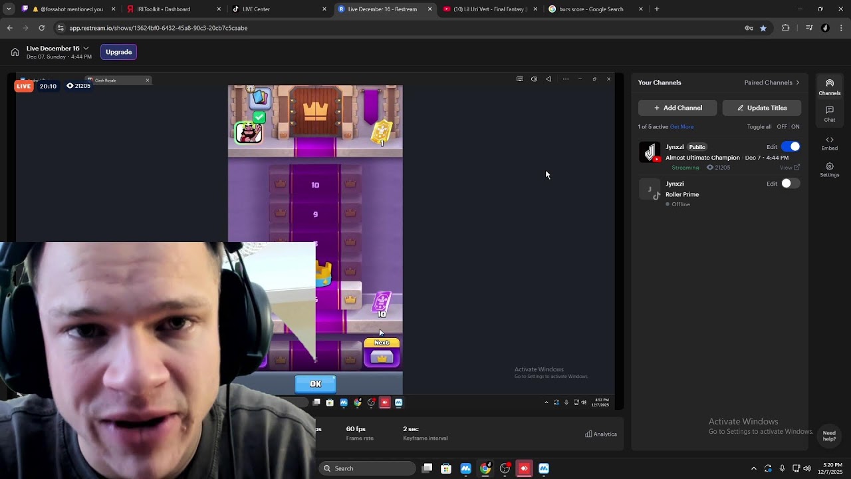This screenshot has height=479, width=851.
Task: Open the password manager key icon
Action: (749, 28)
